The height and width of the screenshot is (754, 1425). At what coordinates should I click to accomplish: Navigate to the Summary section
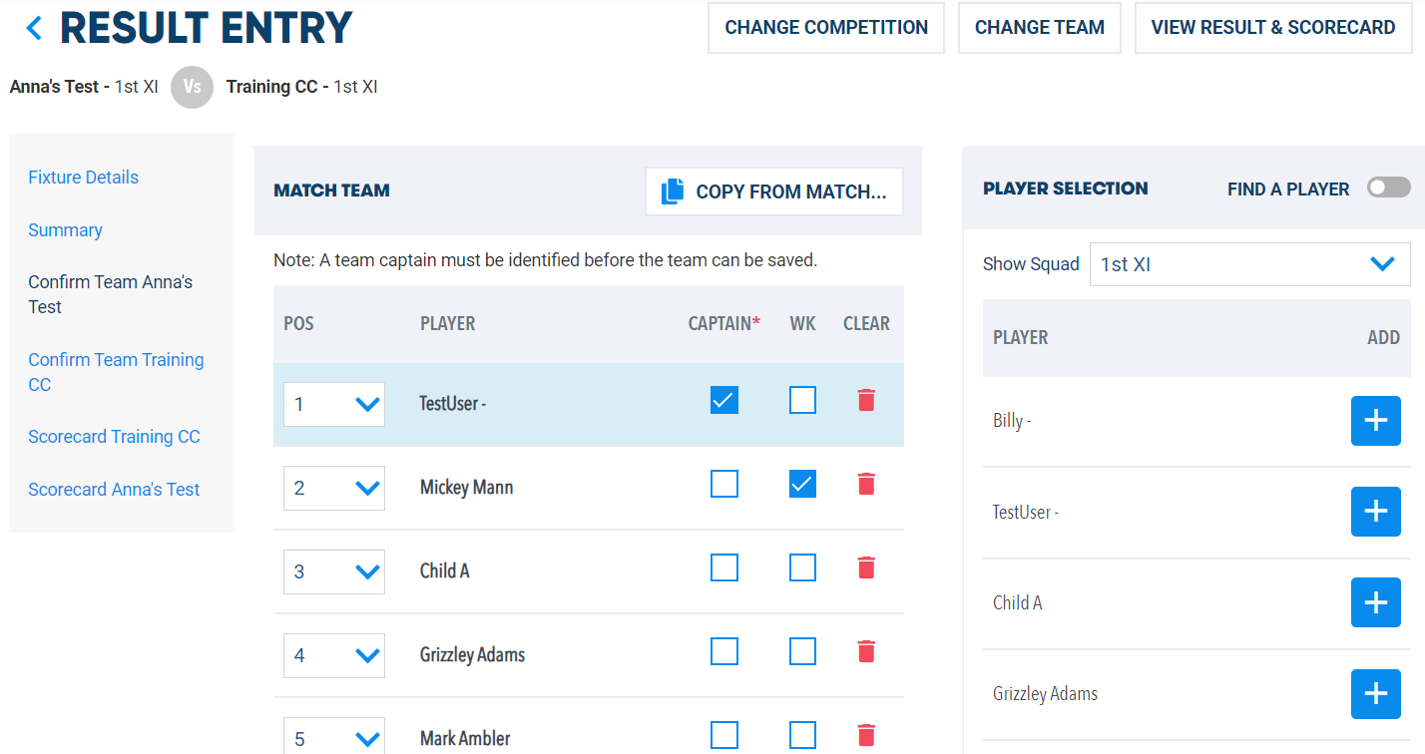tap(65, 229)
